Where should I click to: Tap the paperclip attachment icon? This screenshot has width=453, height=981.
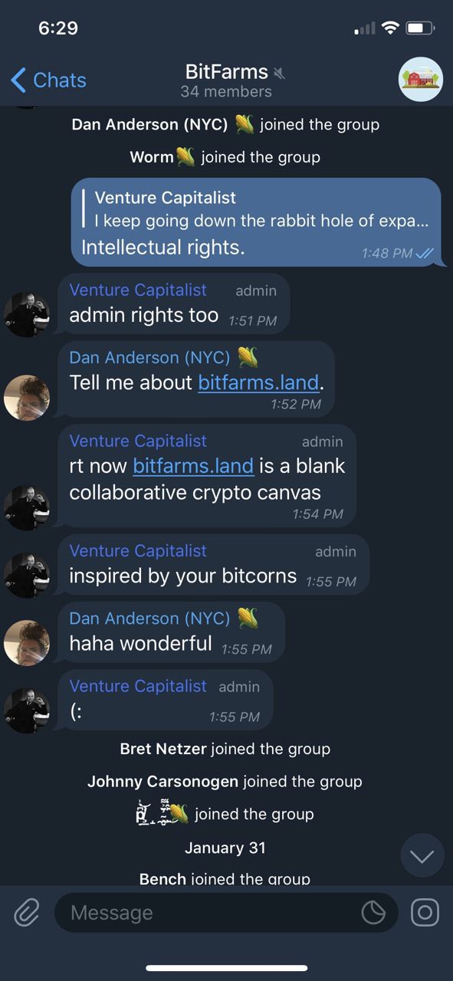coord(27,913)
